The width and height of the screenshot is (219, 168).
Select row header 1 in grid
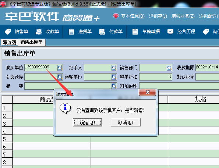tap(7, 107)
